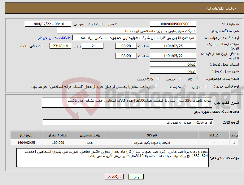Select the کالا radio button
Screen dimensions: 244x185
tap(197, 79)
